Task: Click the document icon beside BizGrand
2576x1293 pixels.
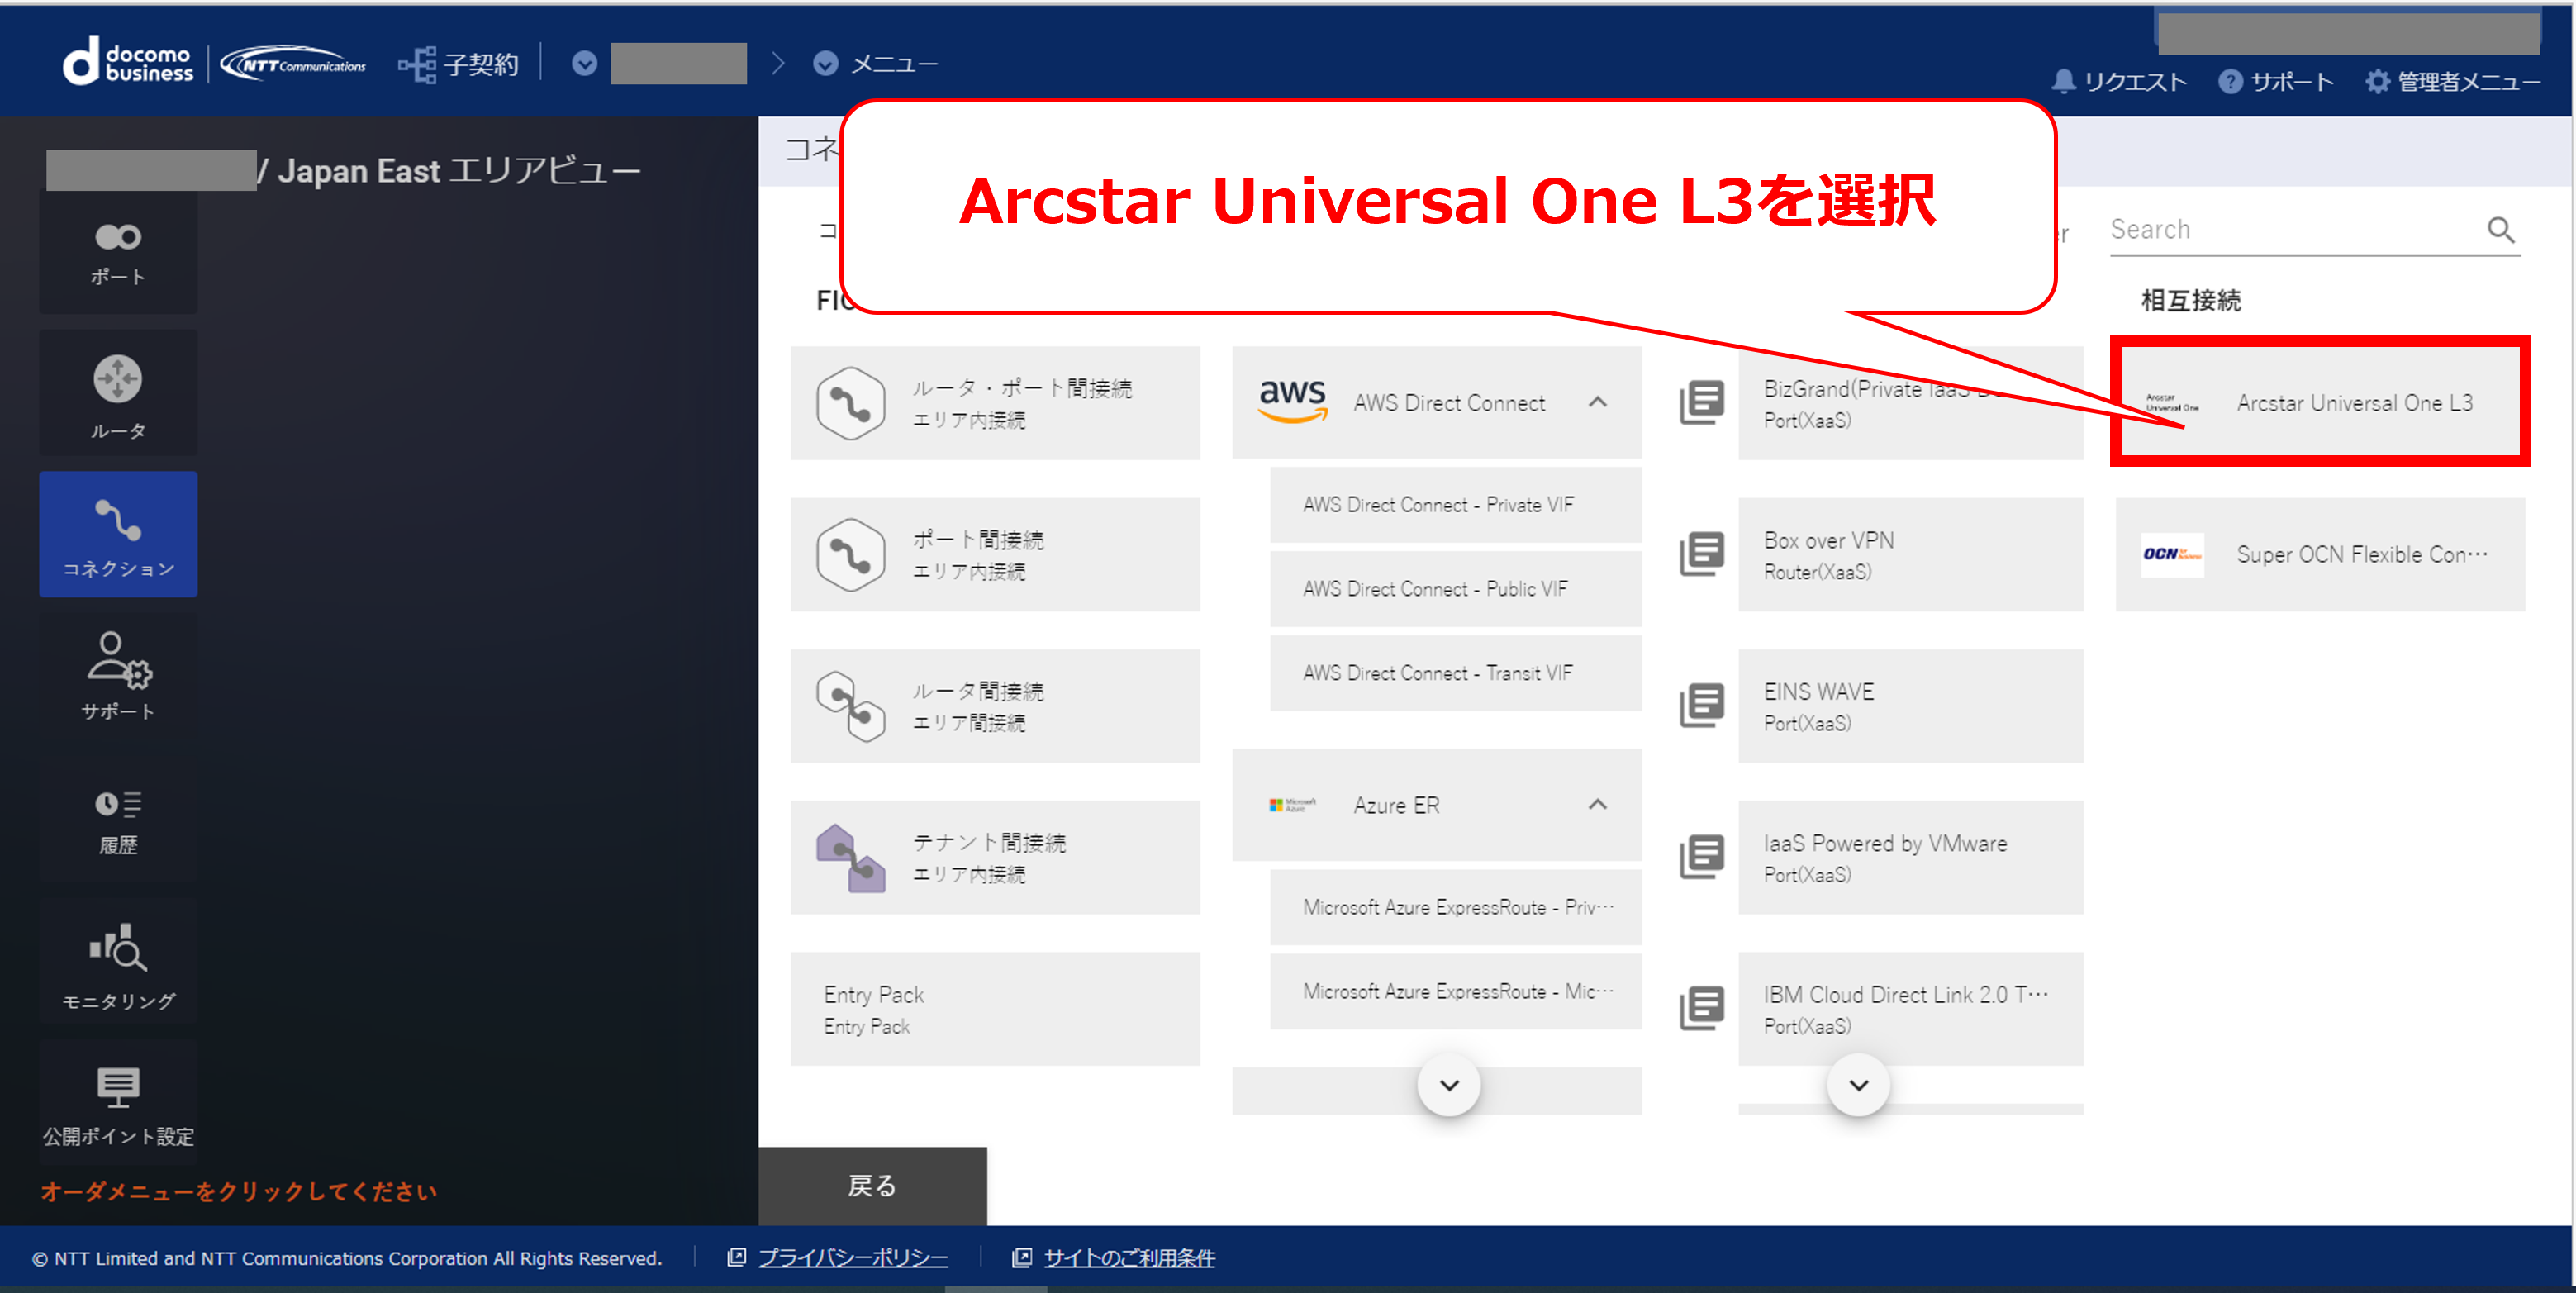Action: [x=1702, y=403]
